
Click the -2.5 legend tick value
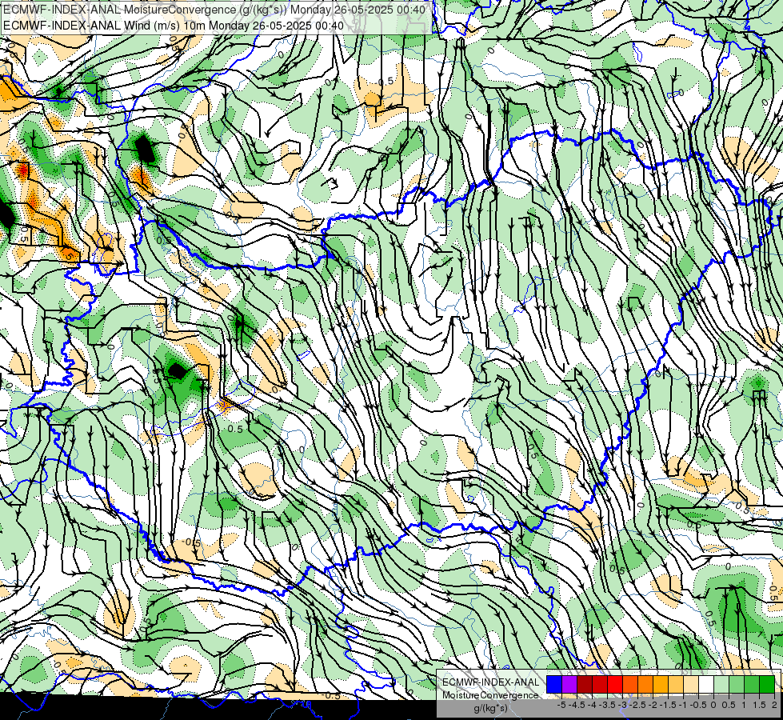(x=637, y=705)
